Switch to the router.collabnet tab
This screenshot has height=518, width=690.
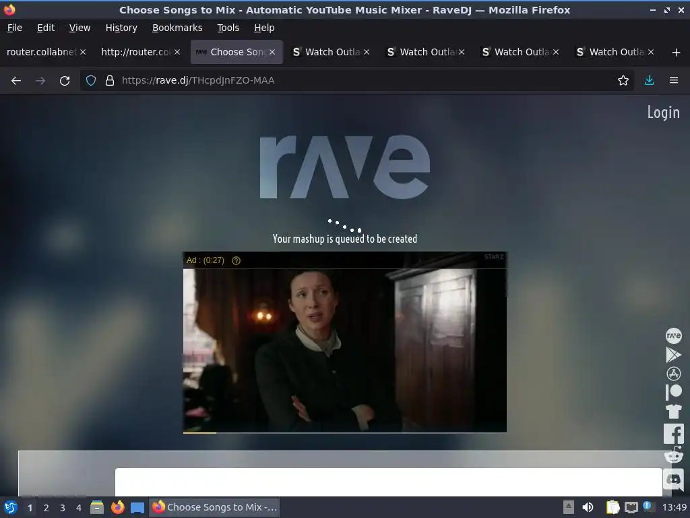[41, 52]
